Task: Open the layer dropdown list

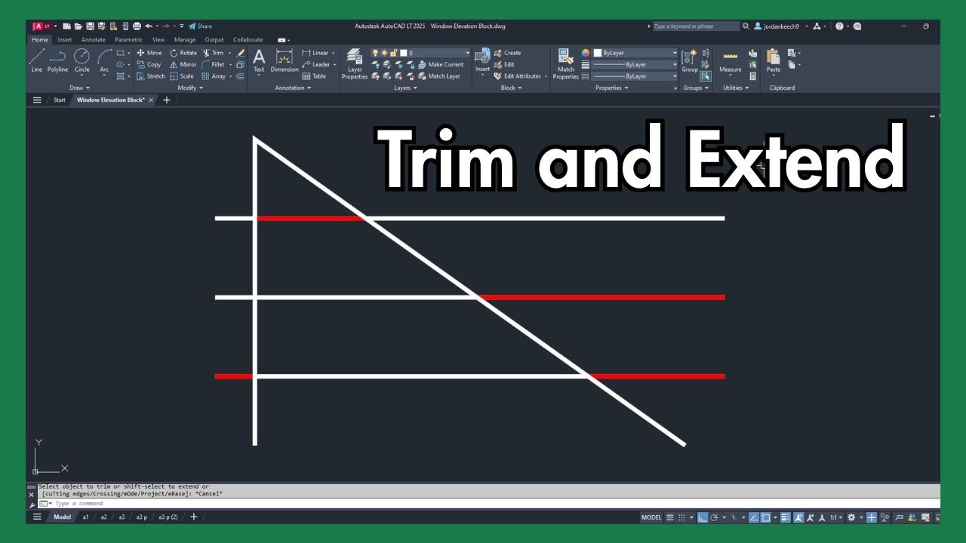Action: tap(466, 53)
